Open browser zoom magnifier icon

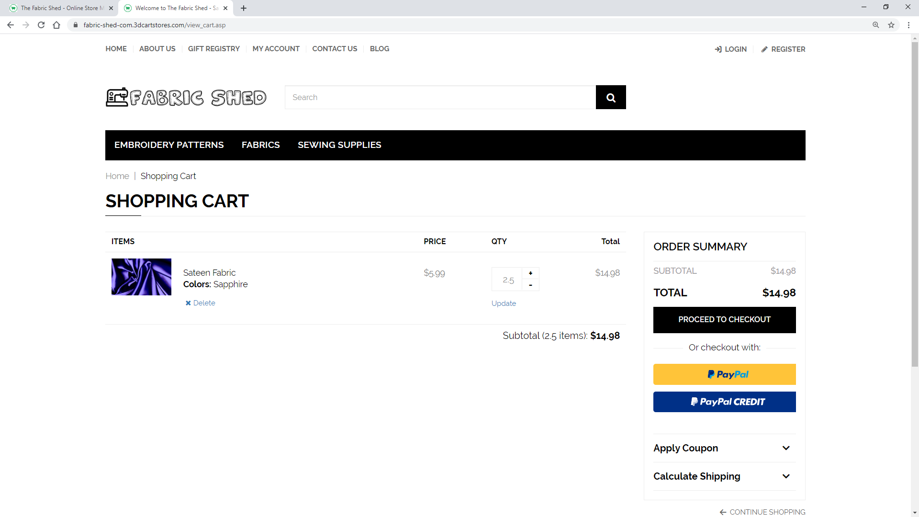click(x=875, y=25)
